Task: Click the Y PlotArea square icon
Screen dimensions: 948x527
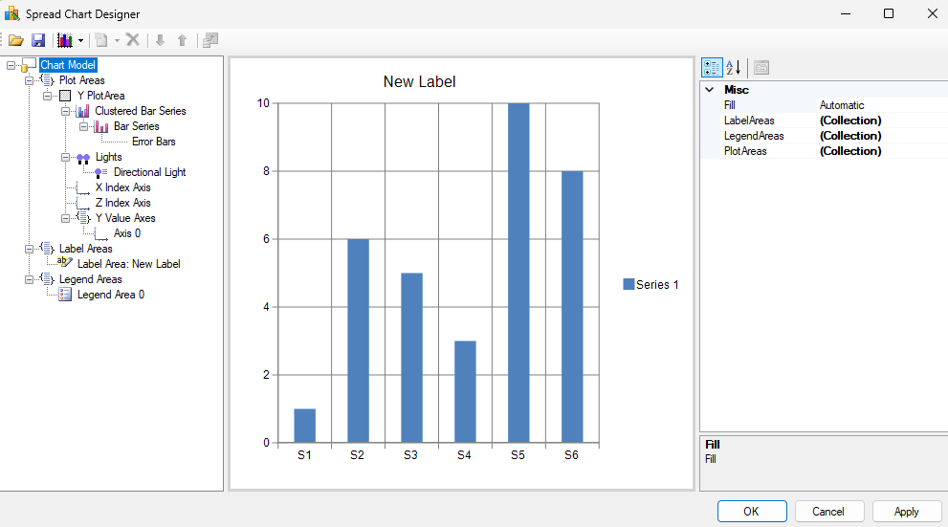Action: (x=65, y=96)
